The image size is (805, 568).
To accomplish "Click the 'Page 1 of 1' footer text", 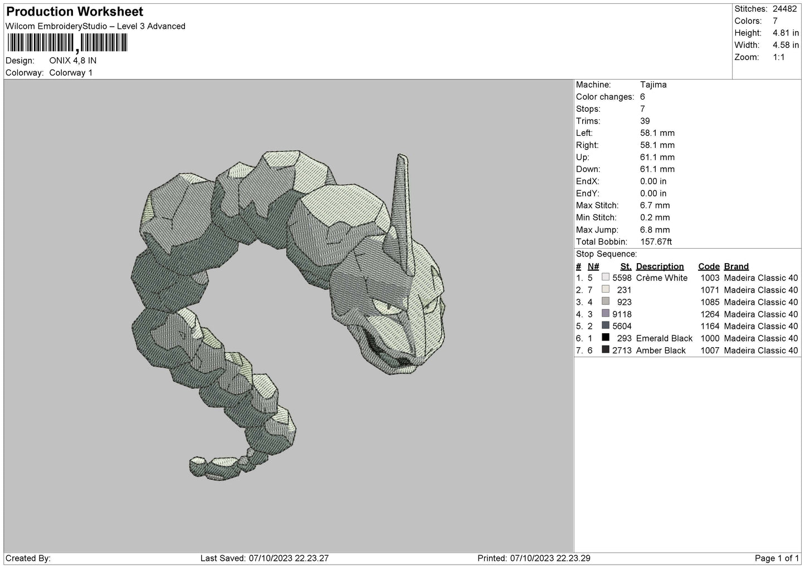I will pyautogui.click(x=777, y=558).
